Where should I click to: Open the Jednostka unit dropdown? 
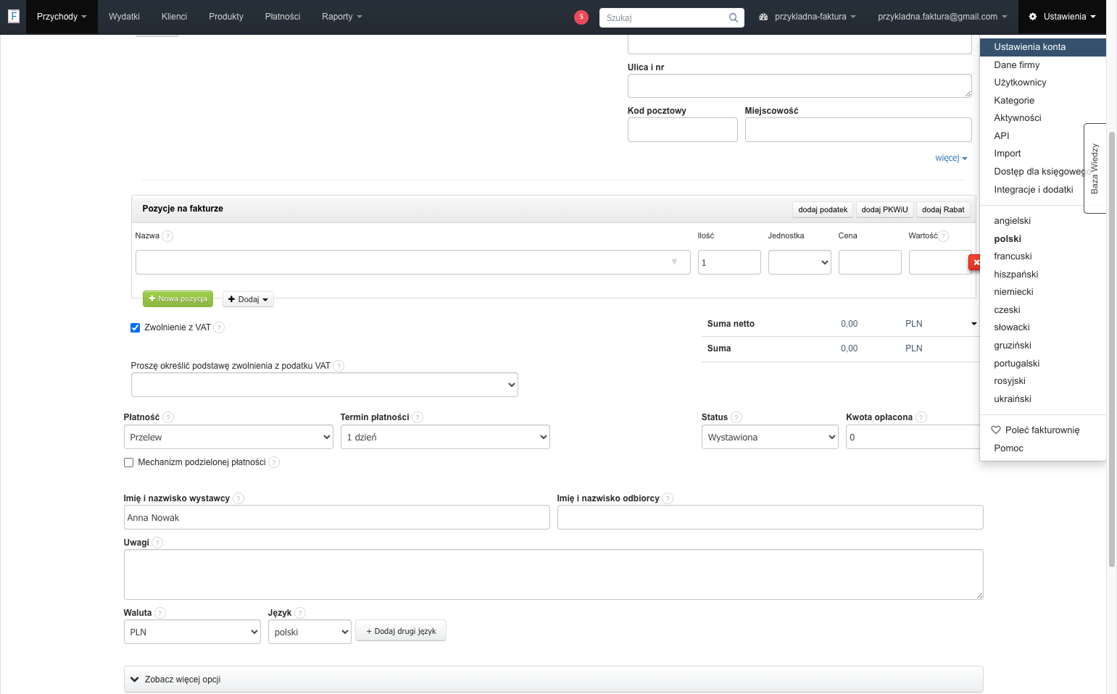800,262
